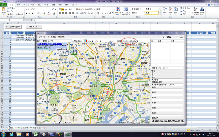
Task: Open the date picker dropdown
Action: click(x=164, y=68)
